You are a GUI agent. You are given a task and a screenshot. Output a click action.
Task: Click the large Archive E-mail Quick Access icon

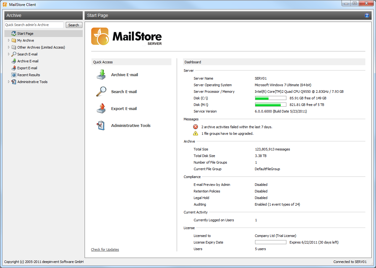[101, 75]
